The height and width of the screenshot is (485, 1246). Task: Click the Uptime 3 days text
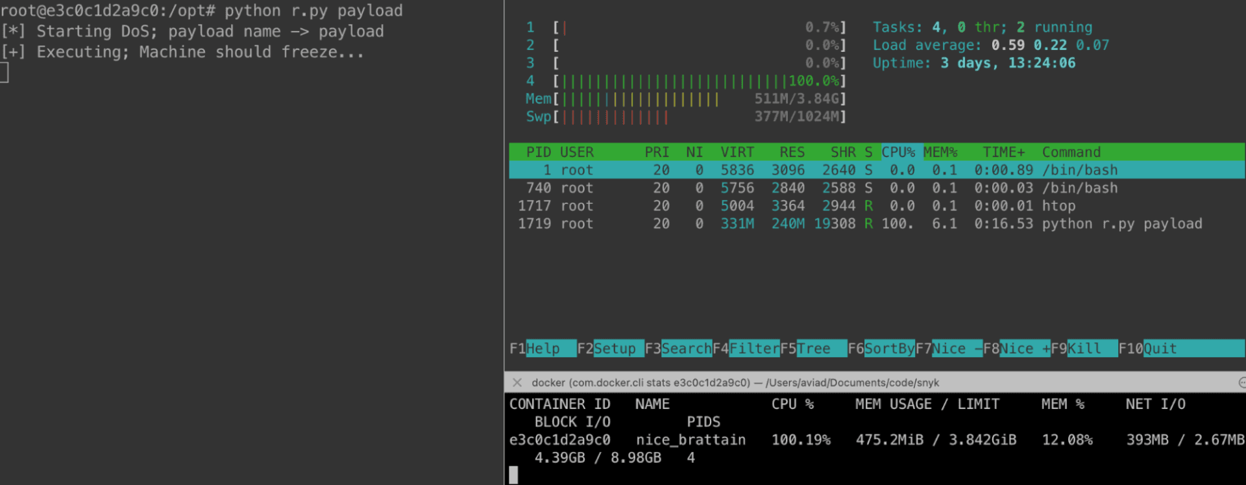[x=974, y=63]
